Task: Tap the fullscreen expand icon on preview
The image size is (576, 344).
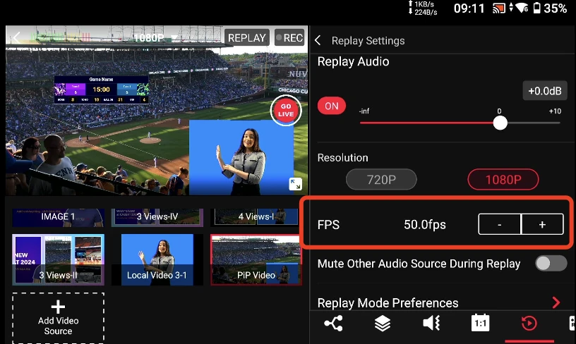Action: (295, 184)
